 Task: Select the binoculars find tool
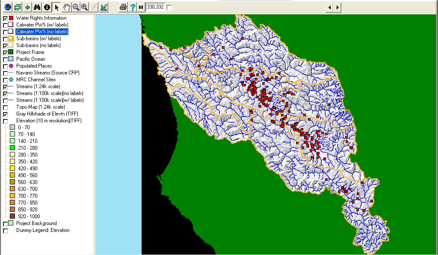pos(37,7)
